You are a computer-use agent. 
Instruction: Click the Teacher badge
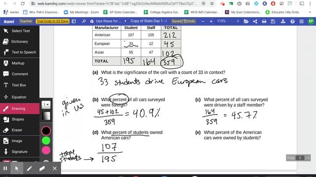coord(26,21)
